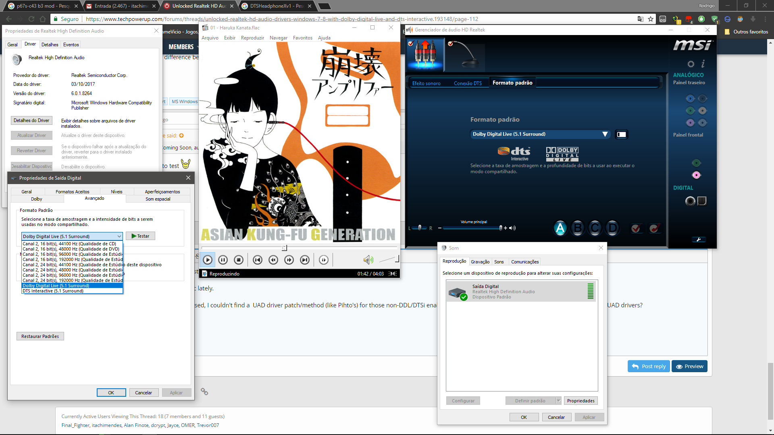Image resolution: width=774 pixels, height=435 pixels.
Task: Stop playback in the media player
Action: tap(239, 260)
